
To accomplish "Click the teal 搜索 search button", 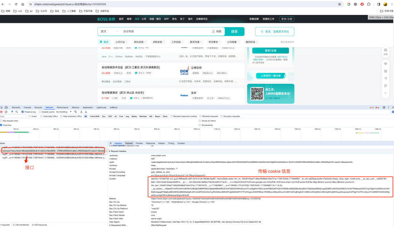I will pyautogui.click(x=234, y=31).
